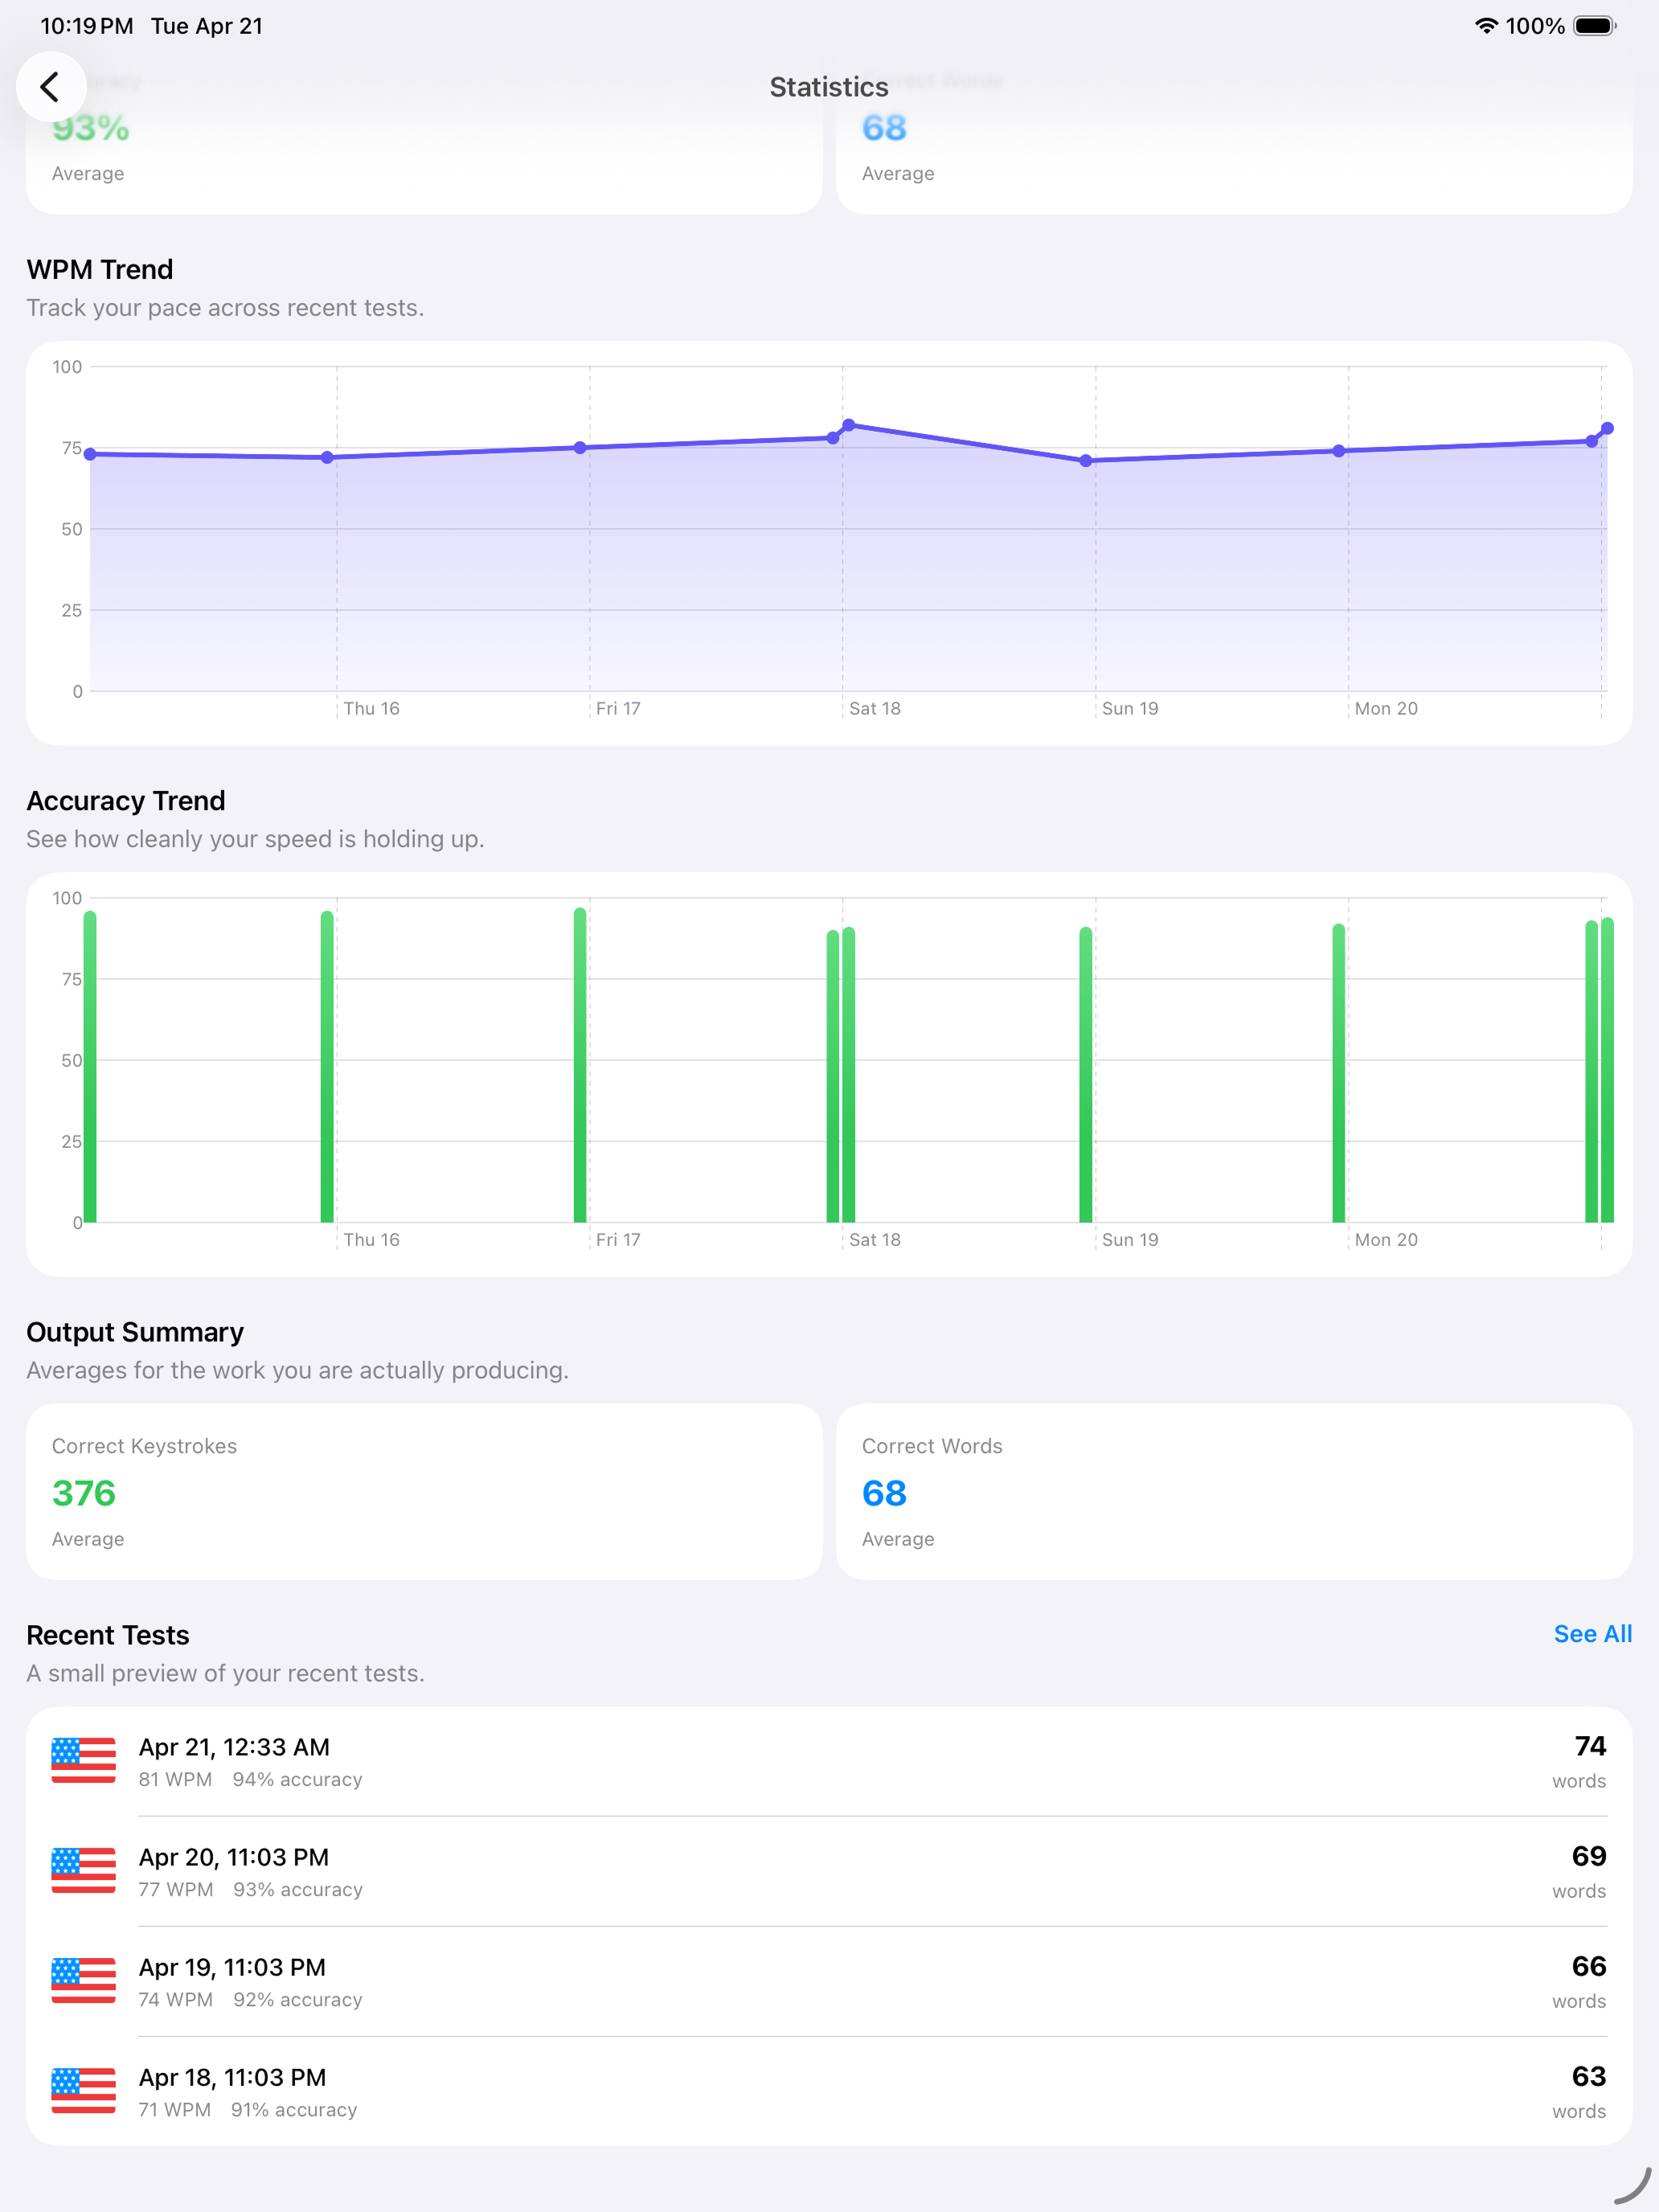Open the Apr 19, 11:03 PM test
Viewport: 1659px width, 2212px height.
pyautogui.click(x=829, y=1982)
